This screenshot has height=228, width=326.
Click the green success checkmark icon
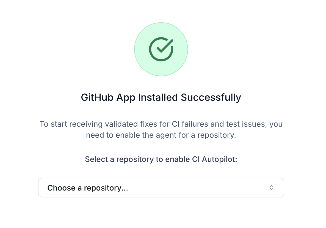(161, 50)
